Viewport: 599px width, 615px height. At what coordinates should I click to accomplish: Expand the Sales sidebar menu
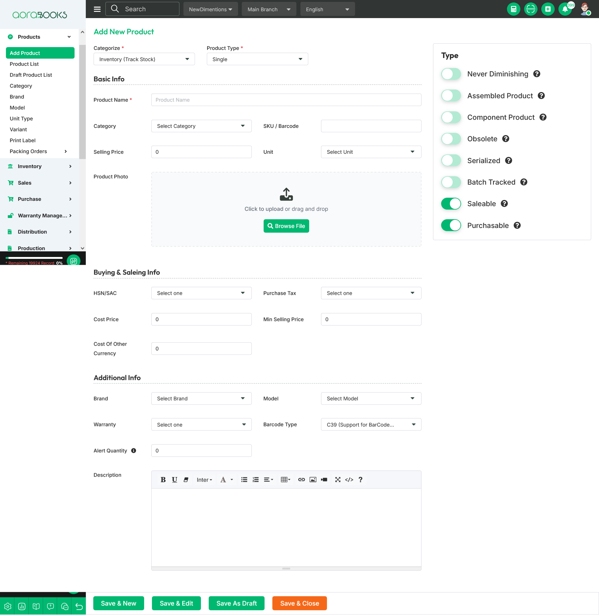coord(40,183)
